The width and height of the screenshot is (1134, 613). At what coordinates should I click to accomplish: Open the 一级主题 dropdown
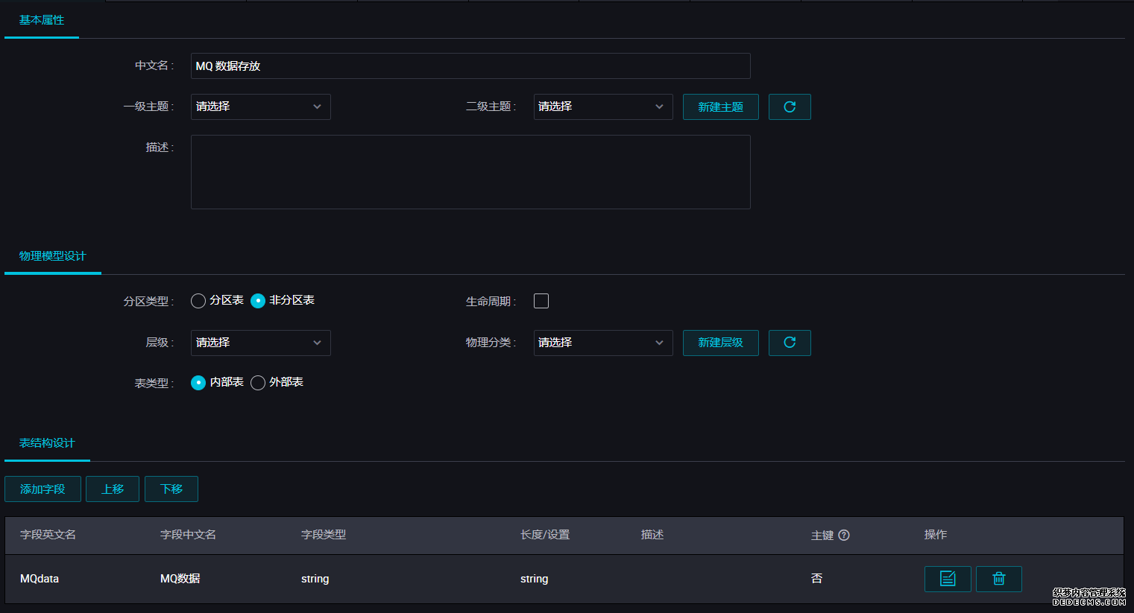pos(260,107)
